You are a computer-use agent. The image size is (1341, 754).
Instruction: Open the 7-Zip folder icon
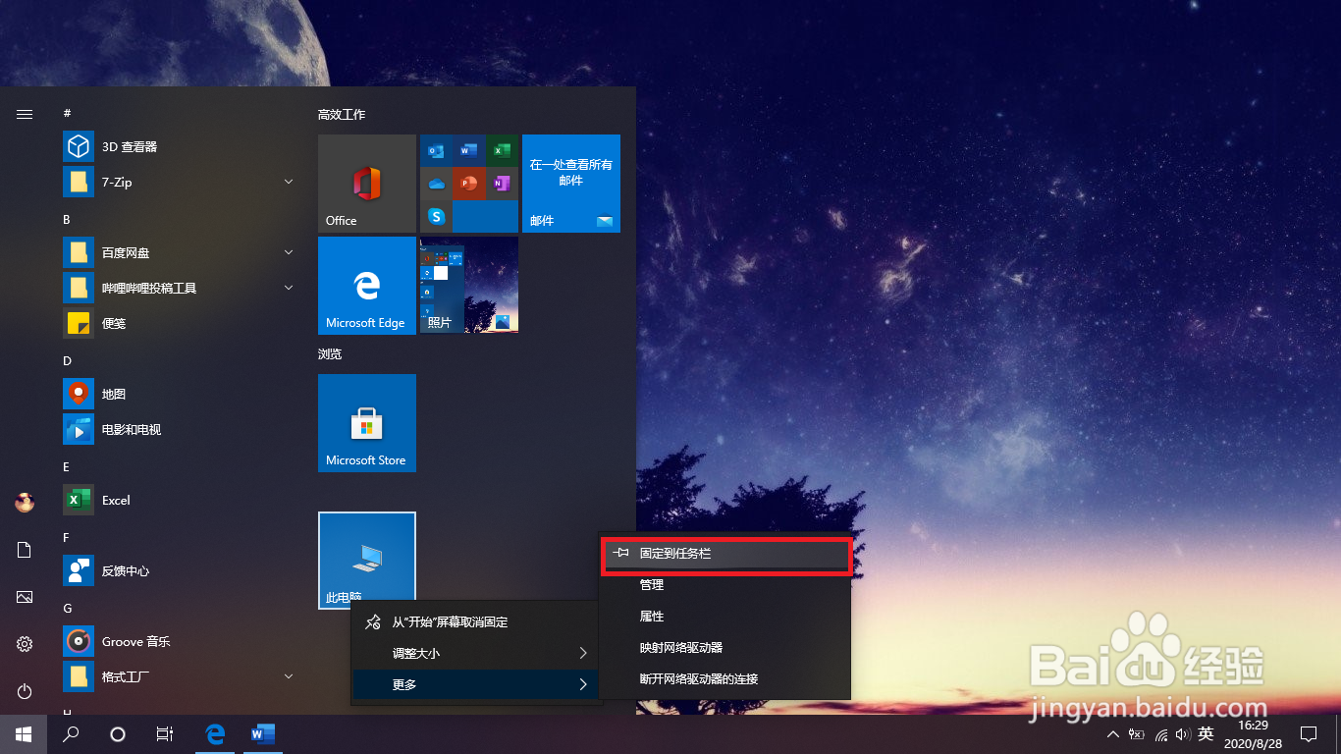(79, 182)
